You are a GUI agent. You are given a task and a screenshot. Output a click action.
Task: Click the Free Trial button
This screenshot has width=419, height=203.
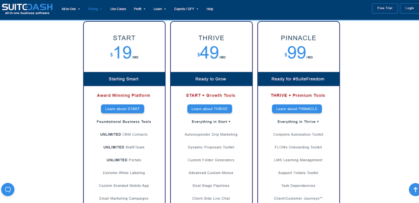click(x=385, y=8)
